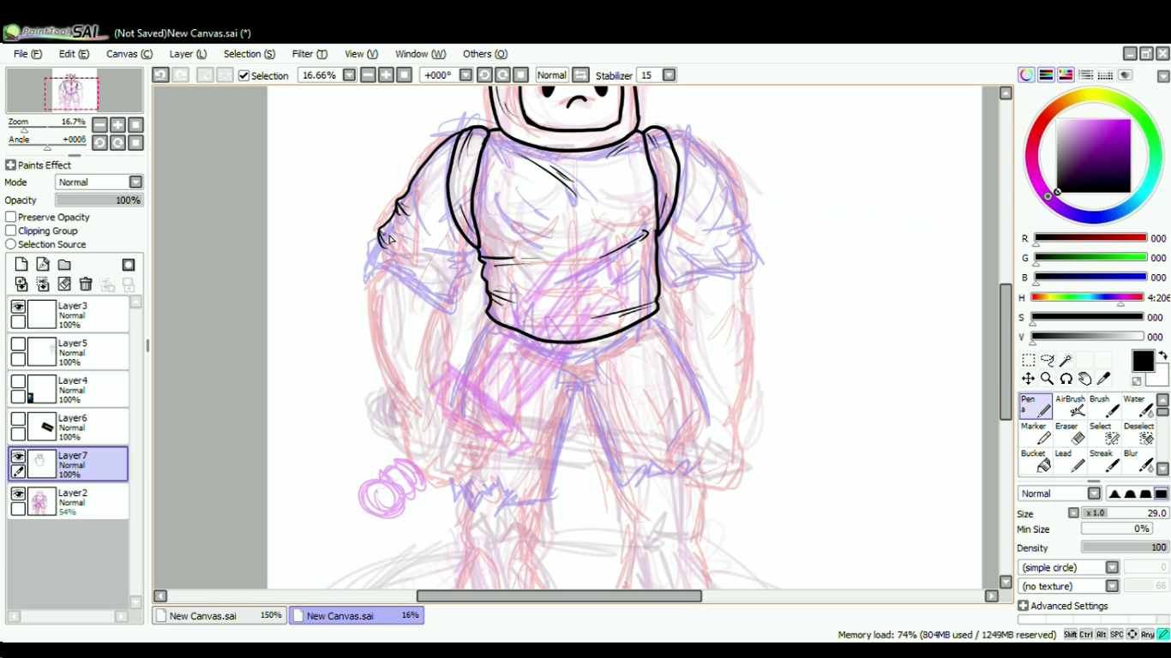Open the Filter menu

point(309,54)
